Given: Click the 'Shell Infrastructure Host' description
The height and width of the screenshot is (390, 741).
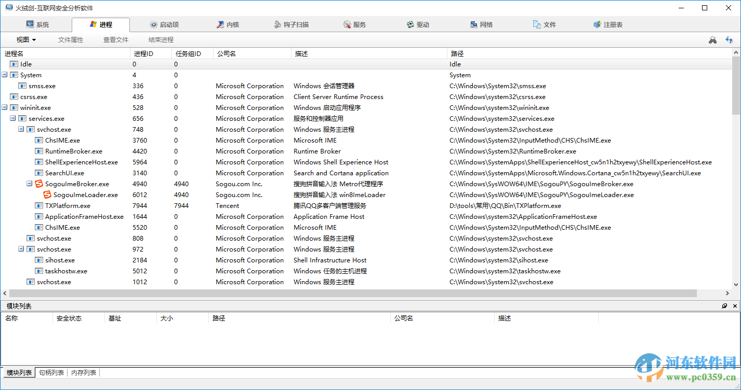Looking at the screenshot, I should [x=330, y=260].
